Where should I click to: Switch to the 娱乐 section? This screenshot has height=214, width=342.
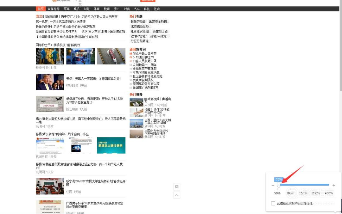(x=77, y=9)
